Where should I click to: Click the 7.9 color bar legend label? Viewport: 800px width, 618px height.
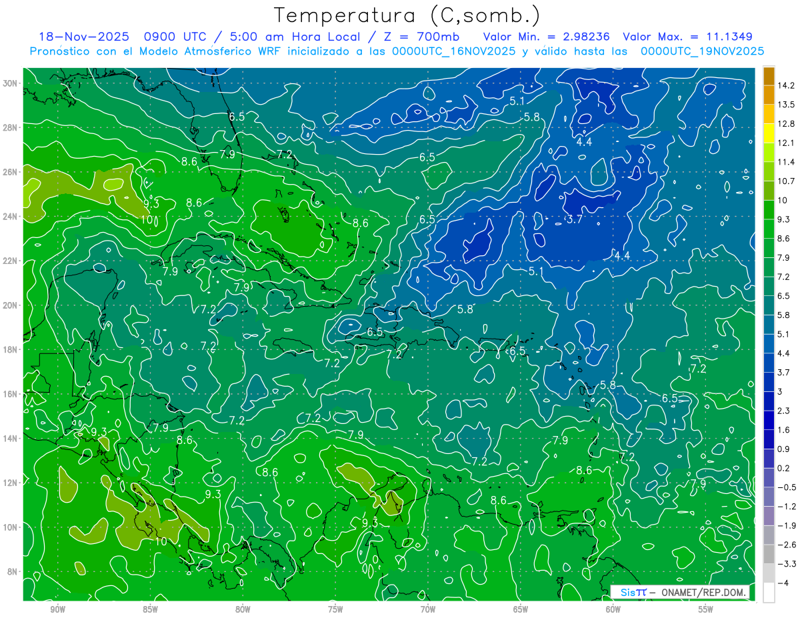point(785,258)
